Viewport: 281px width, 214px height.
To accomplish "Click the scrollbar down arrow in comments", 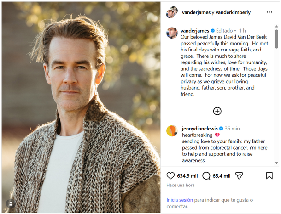I will pyautogui.click(x=276, y=163).
